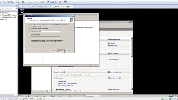178x100 pixels.
Task: Open the power options arrow beside pause
Action: pyautogui.click(x=26, y=2)
